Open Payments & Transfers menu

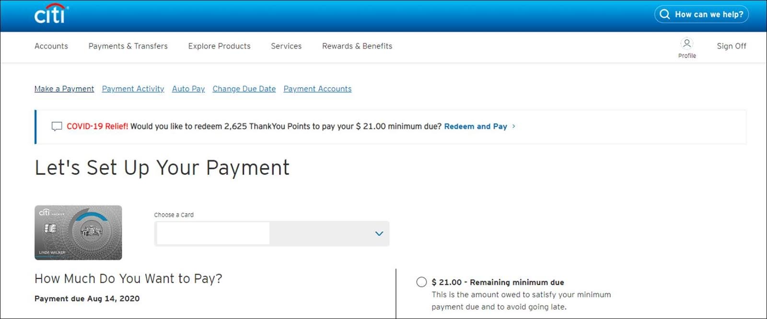click(x=128, y=46)
